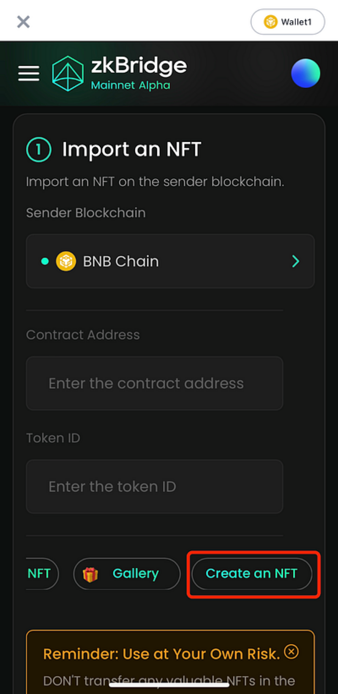The width and height of the screenshot is (338, 694).
Task: Tap the yellow BNB Chain coin icon
Action: tap(66, 261)
